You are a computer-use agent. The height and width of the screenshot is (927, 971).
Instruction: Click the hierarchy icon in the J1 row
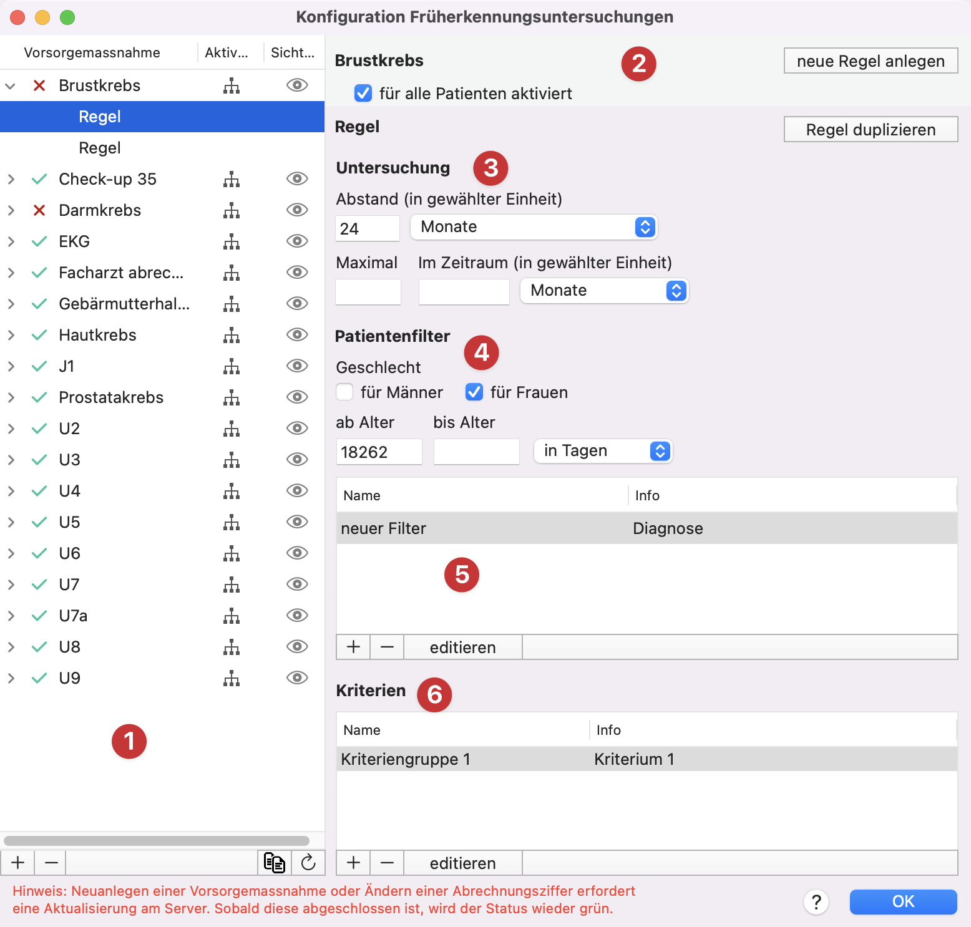click(232, 366)
